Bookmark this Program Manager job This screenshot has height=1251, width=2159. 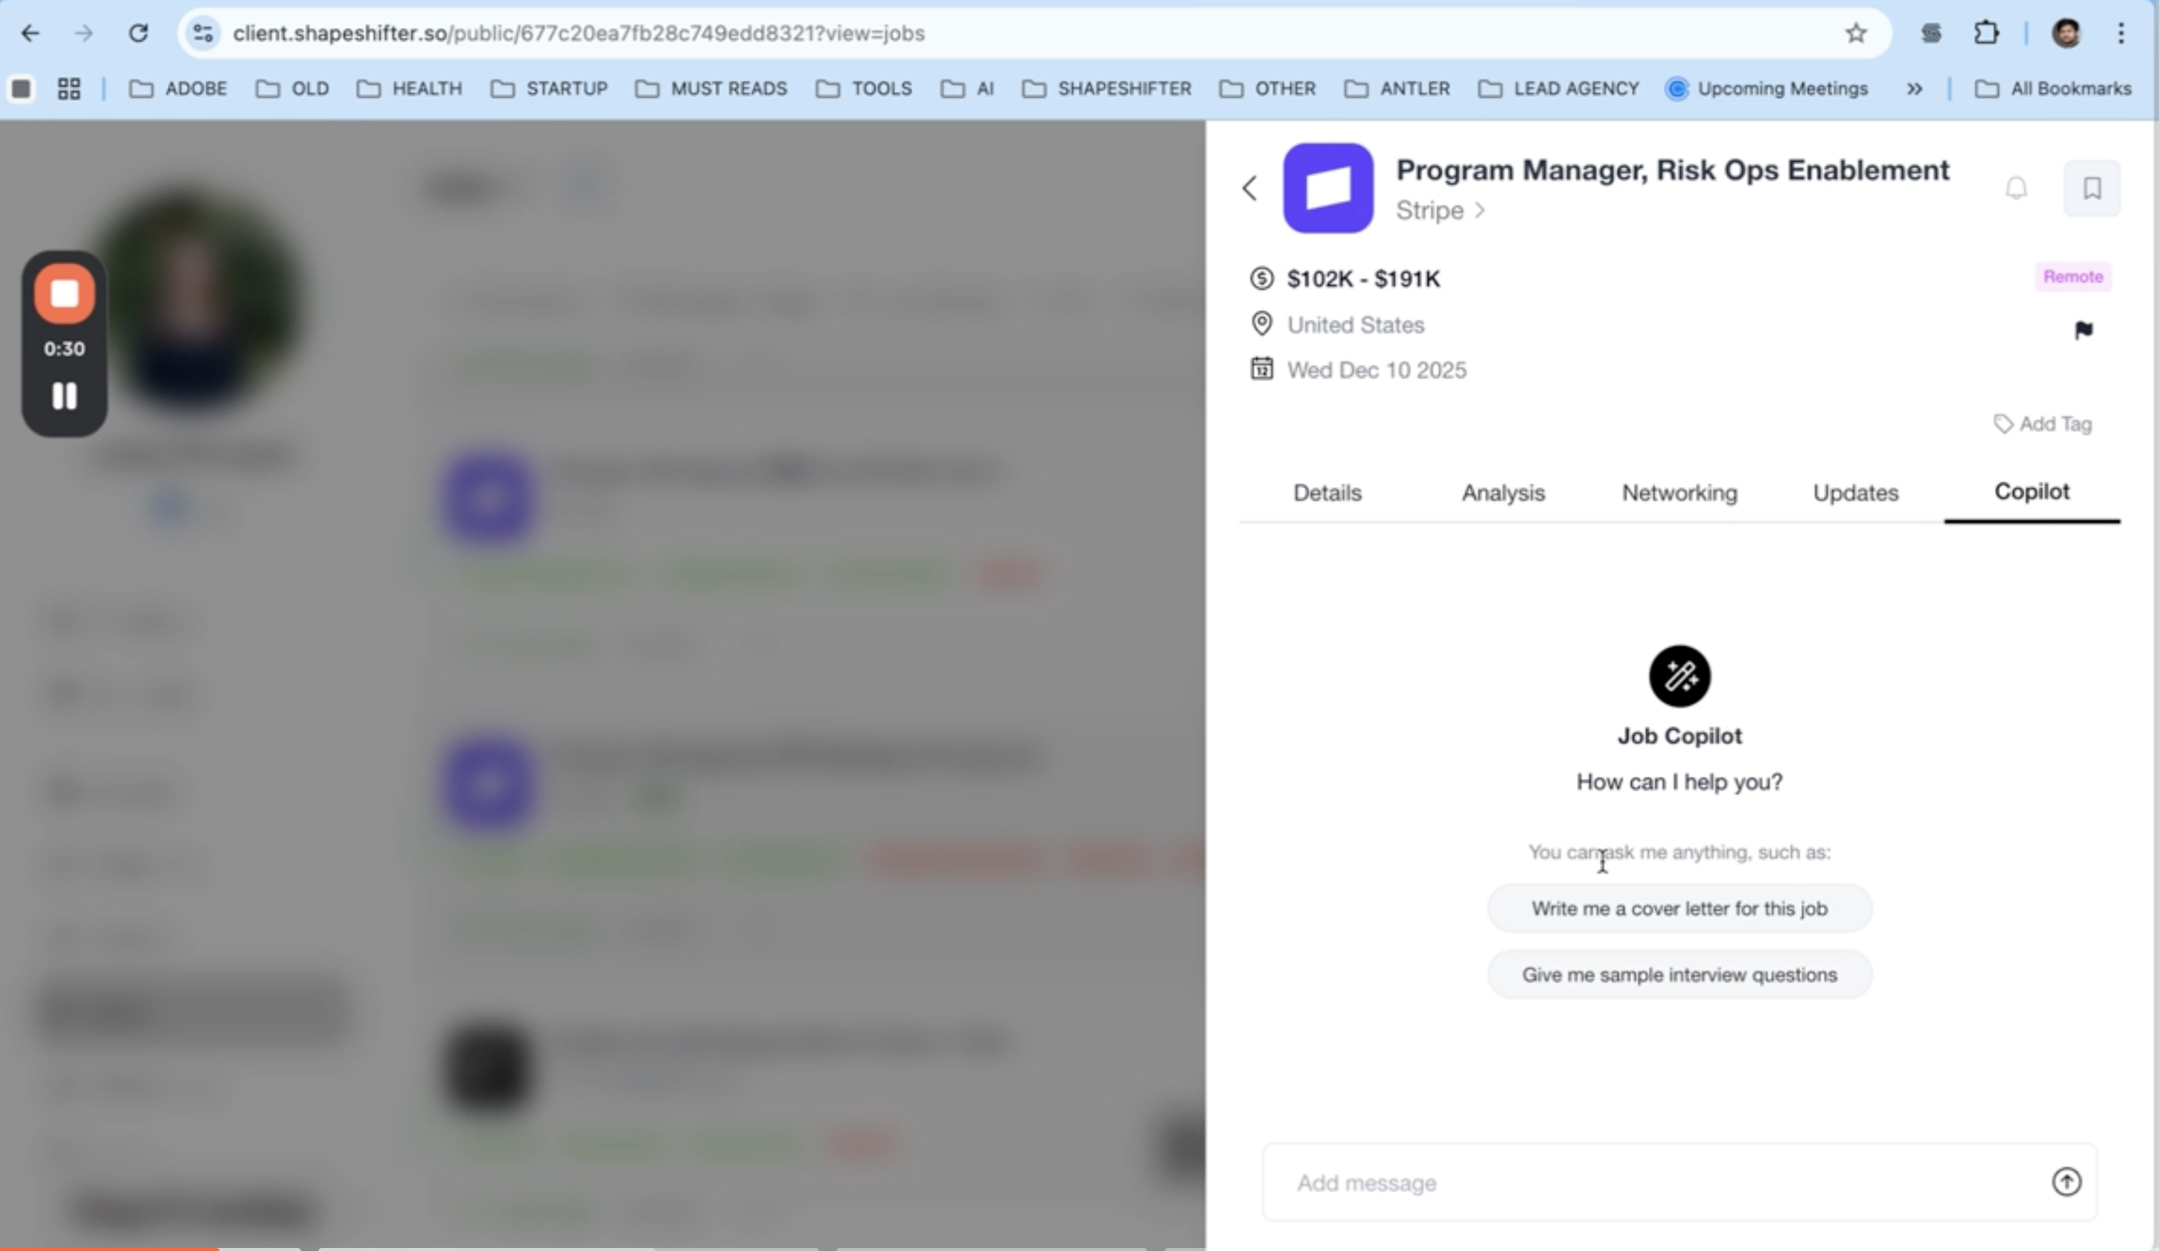click(2091, 188)
